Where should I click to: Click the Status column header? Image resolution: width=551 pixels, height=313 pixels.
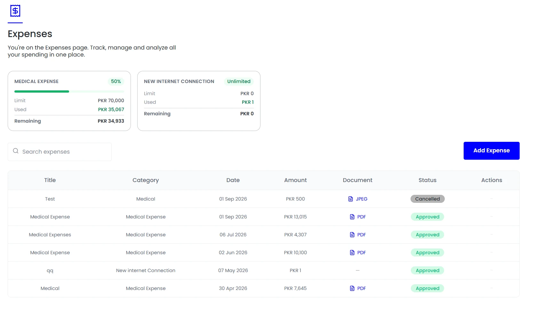(427, 180)
